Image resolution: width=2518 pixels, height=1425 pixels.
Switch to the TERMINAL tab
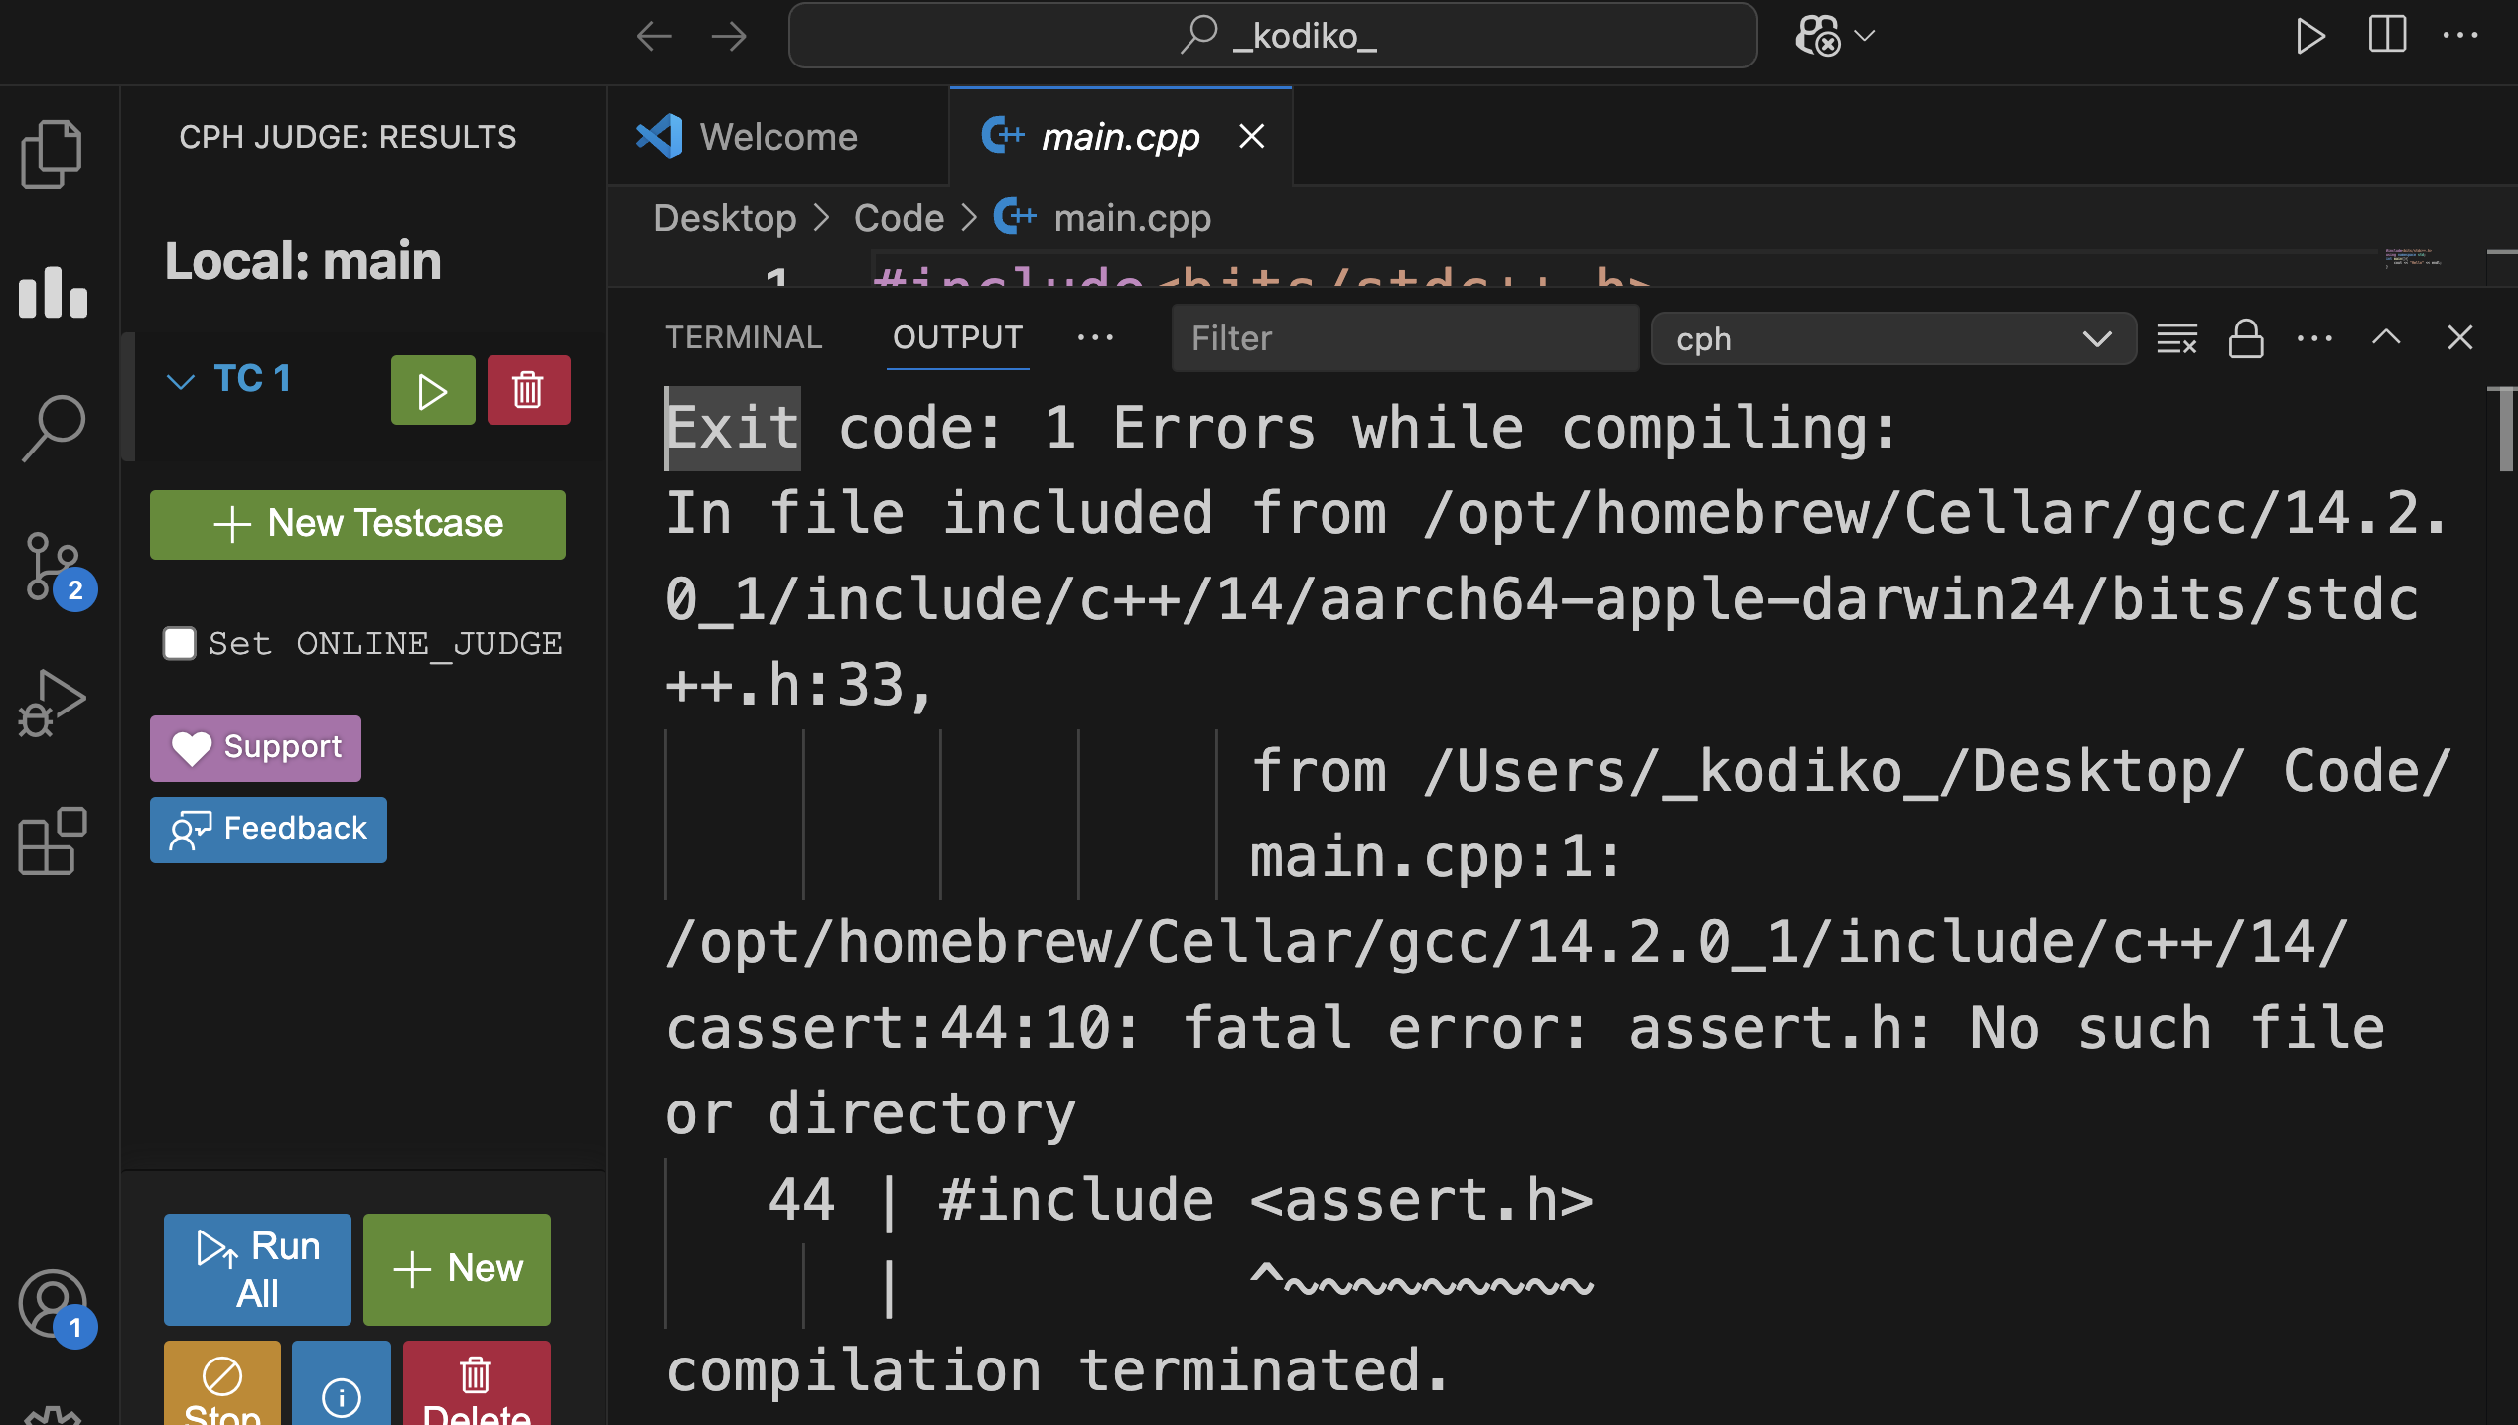tap(744, 338)
